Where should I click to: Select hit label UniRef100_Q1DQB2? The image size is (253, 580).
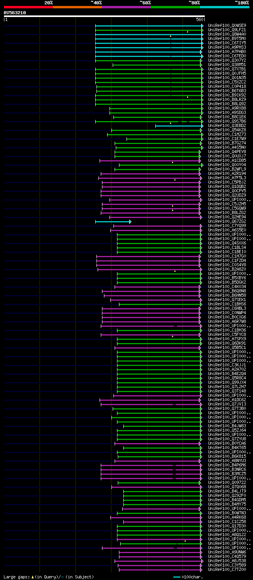pos(227,186)
